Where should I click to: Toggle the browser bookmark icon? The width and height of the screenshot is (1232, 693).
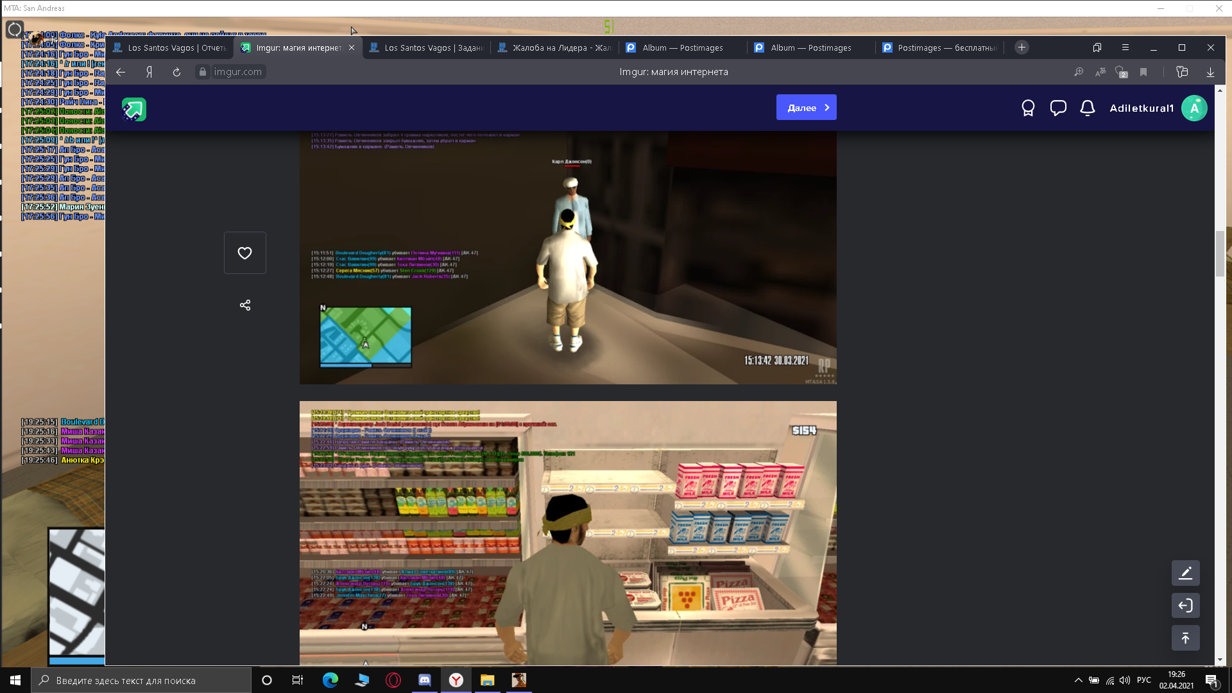coord(1143,72)
